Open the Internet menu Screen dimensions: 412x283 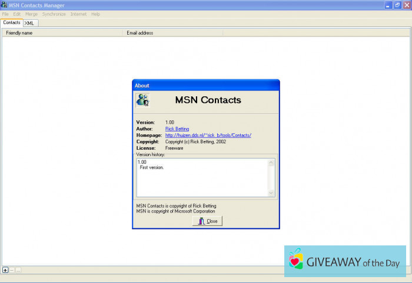click(78, 14)
